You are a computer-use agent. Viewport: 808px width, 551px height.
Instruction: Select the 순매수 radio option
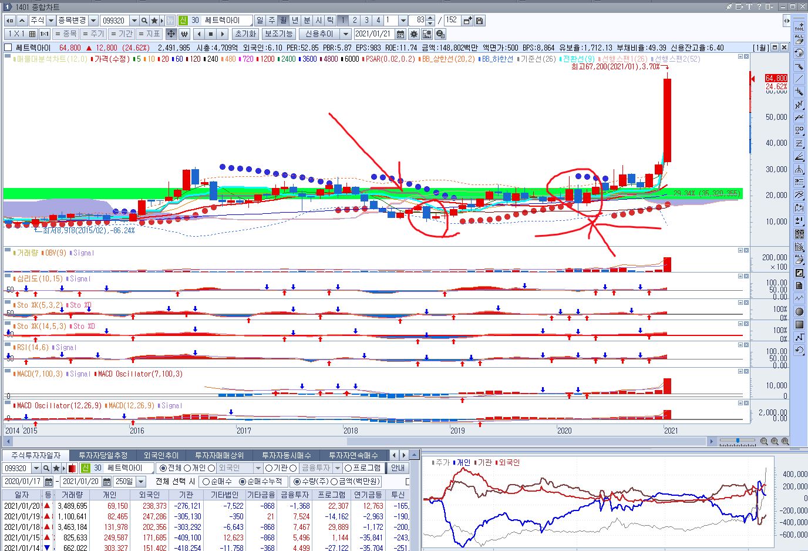[206, 482]
